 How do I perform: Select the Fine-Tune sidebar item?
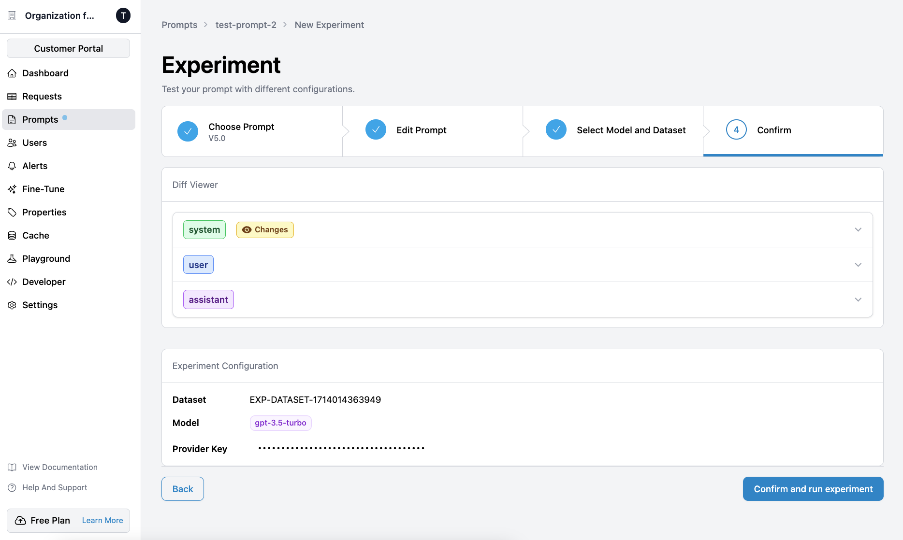tap(43, 189)
